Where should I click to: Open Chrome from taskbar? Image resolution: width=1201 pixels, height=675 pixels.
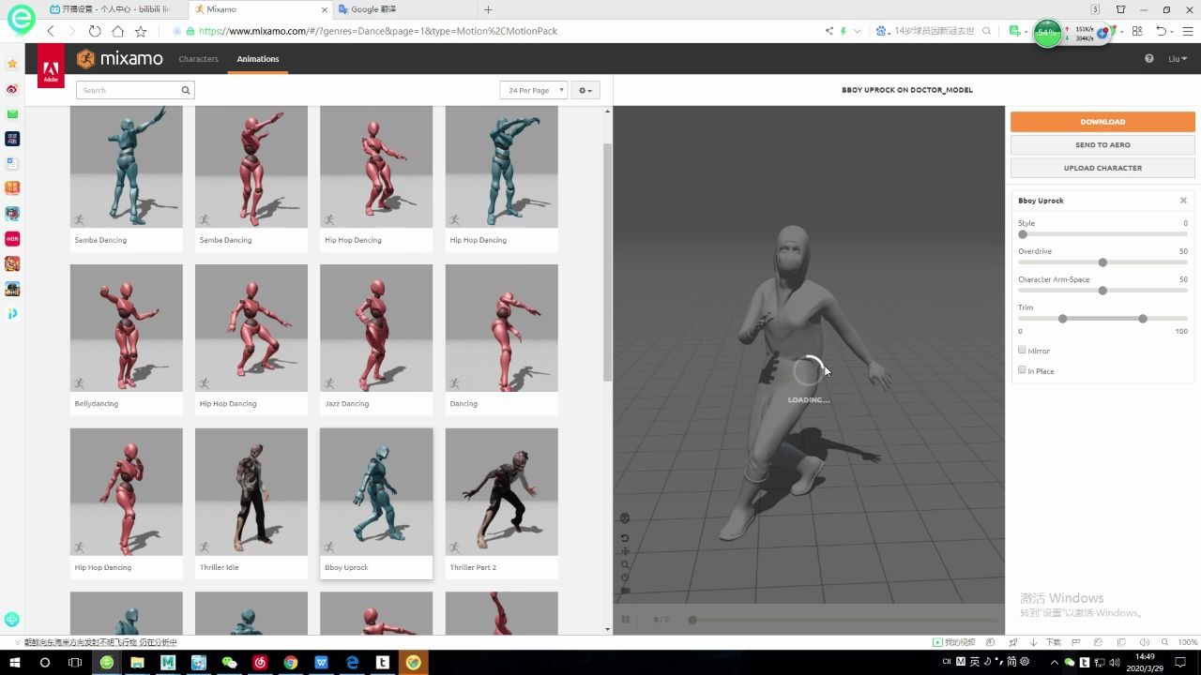[x=291, y=662]
